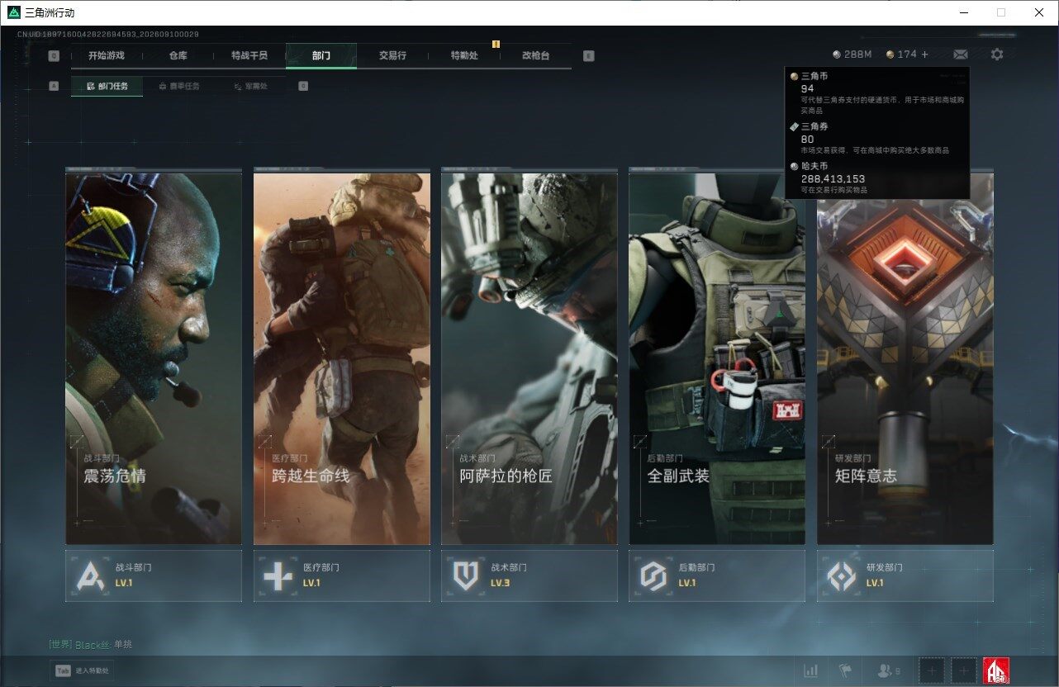The height and width of the screenshot is (687, 1059).
Task: Click the 战斗部门 LV.1 department button
Action: tap(154, 576)
